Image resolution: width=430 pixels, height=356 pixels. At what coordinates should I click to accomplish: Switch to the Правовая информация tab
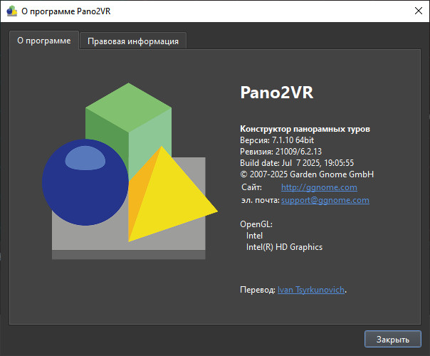133,41
